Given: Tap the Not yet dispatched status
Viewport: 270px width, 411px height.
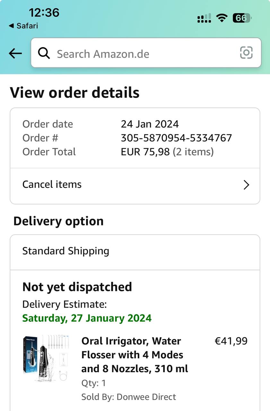Looking at the screenshot, I should [x=77, y=287].
